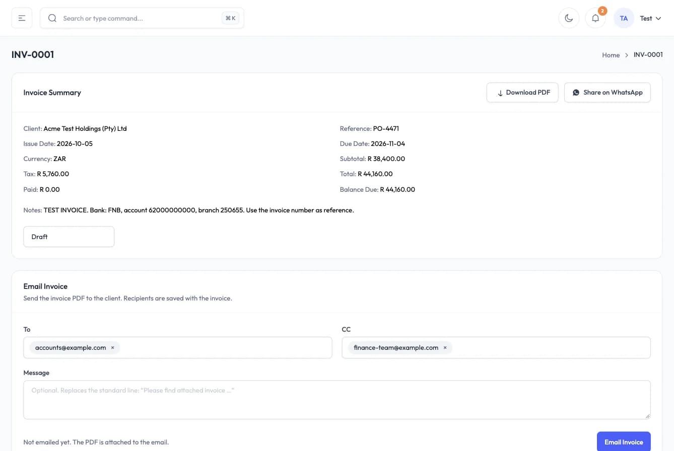Click the page title INV-0001

(x=33, y=54)
